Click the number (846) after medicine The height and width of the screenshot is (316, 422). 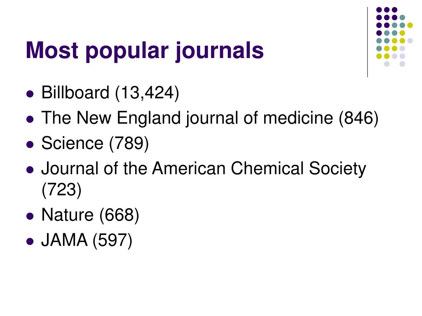359,118
